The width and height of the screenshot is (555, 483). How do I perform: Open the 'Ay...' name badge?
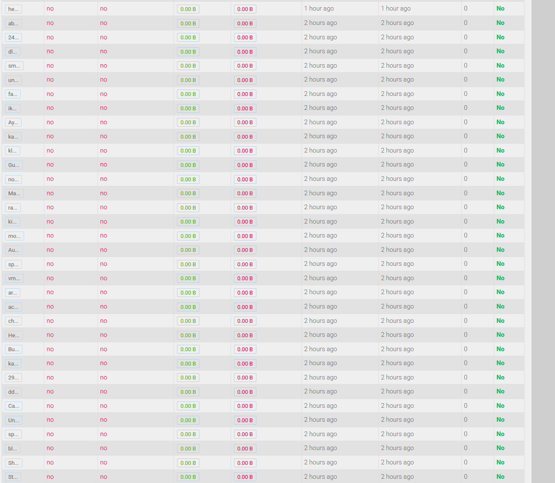coord(13,123)
